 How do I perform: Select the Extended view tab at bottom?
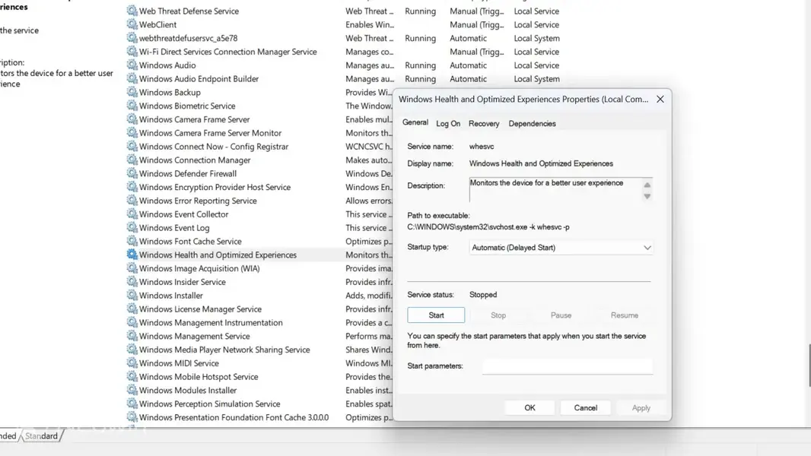click(x=8, y=435)
